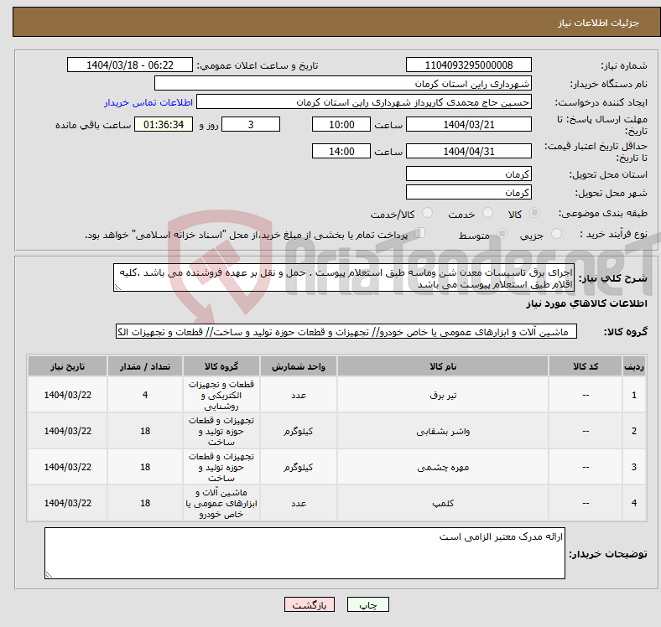Click the remaining time field 01:36:34
This screenshot has width=661, height=627.
point(164,125)
